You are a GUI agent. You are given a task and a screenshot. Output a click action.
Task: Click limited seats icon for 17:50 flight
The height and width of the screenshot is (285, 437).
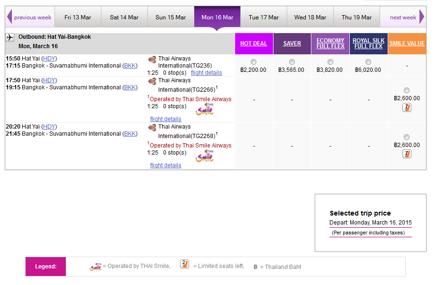point(407,107)
